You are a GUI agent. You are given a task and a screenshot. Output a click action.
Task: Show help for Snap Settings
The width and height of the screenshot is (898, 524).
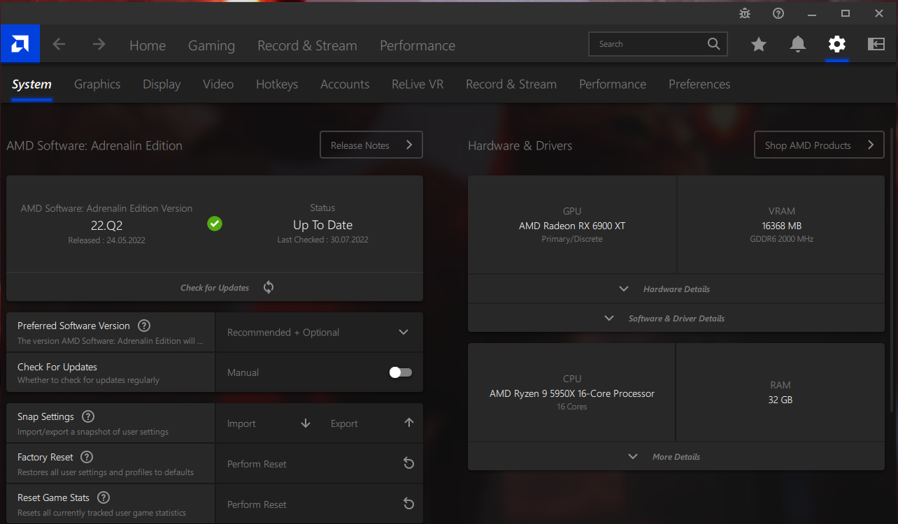(x=88, y=416)
